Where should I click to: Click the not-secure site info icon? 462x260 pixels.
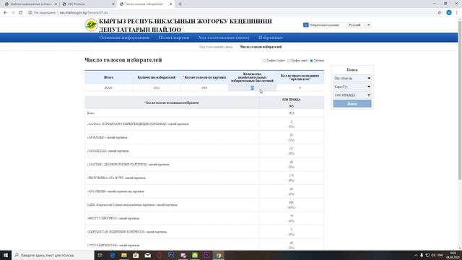[30, 13]
